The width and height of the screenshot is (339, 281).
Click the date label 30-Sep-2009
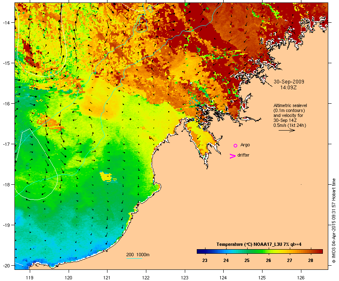(x=289, y=82)
